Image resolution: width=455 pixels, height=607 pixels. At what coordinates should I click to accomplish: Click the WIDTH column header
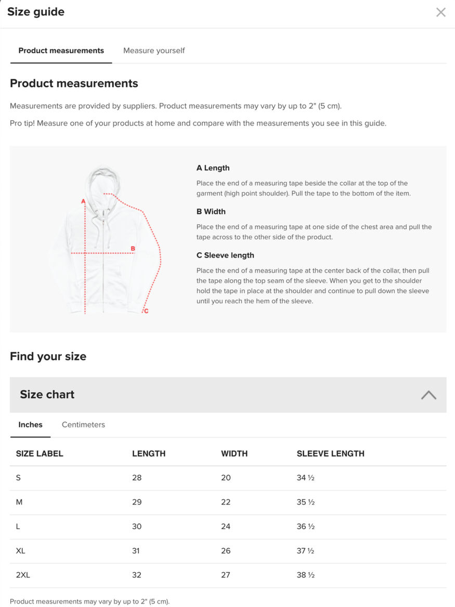[234, 454]
